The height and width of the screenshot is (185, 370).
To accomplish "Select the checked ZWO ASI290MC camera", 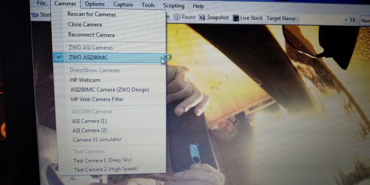I will tap(109, 58).
